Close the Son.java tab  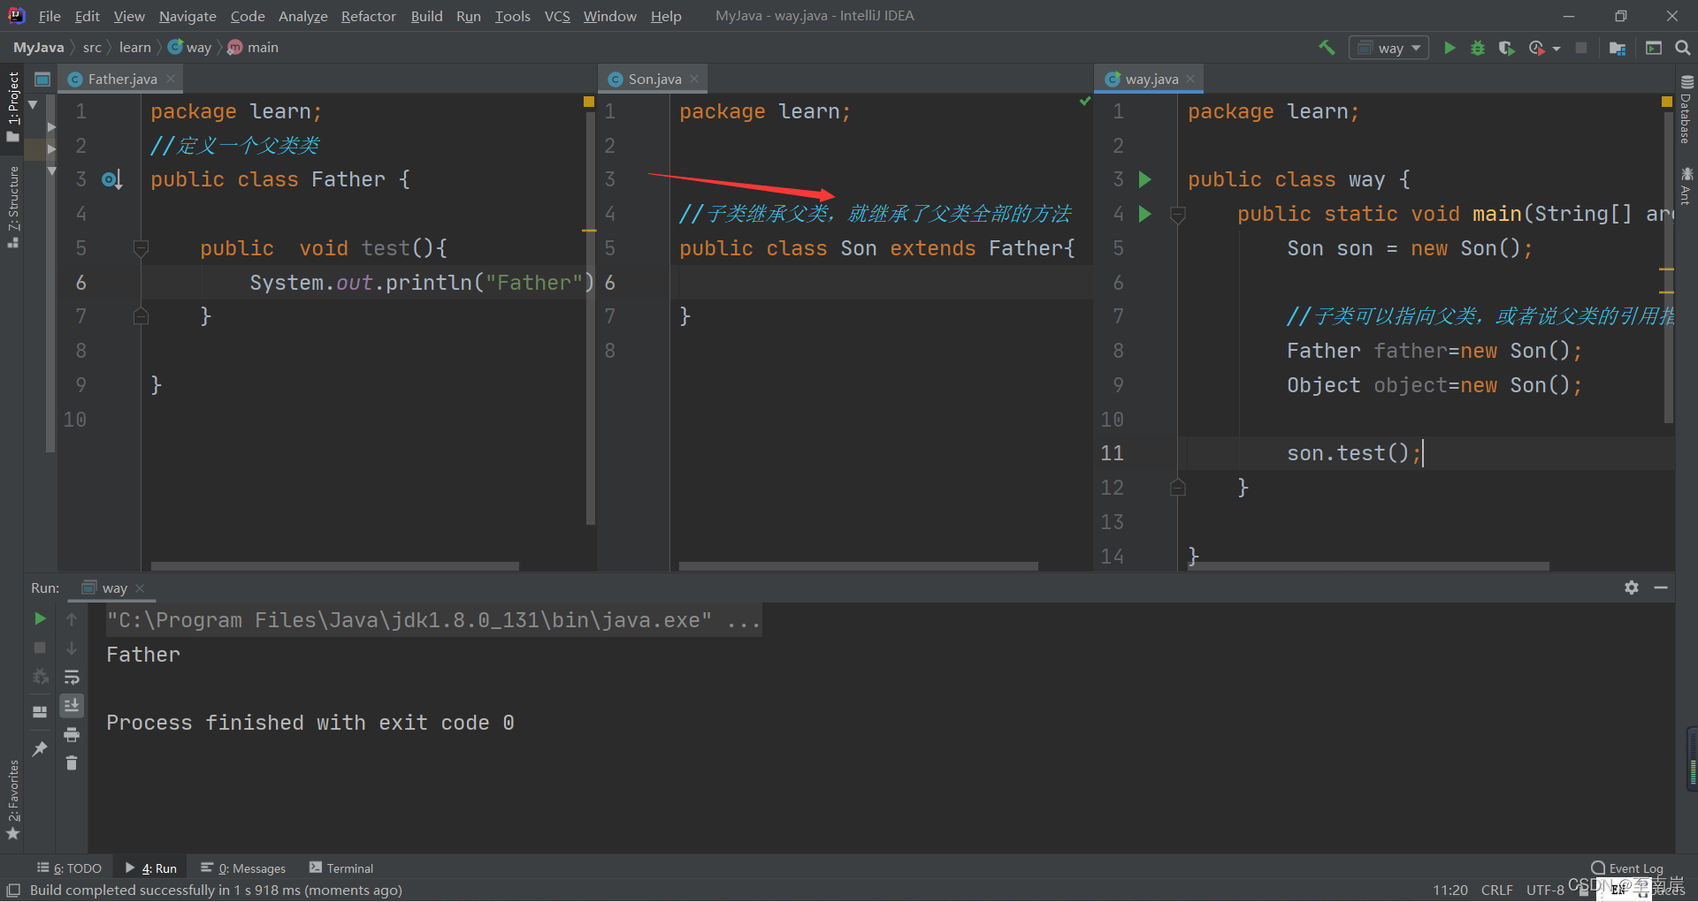tap(694, 79)
